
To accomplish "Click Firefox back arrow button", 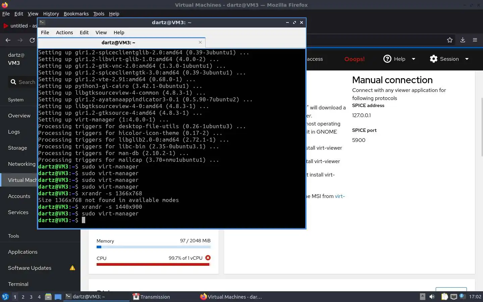I will point(8,40).
